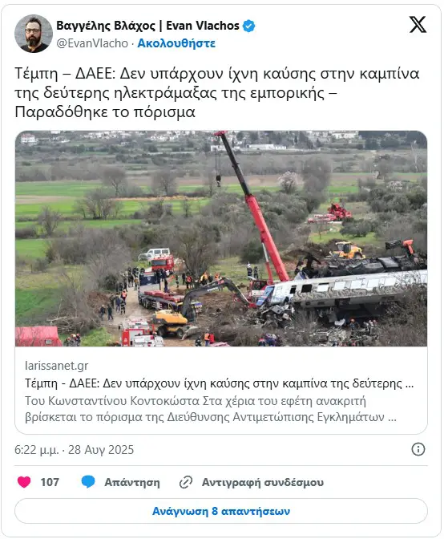
Task: Click the card headline Τέμπη - ΔΑΕΕ
Action: [x=219, y=383]
